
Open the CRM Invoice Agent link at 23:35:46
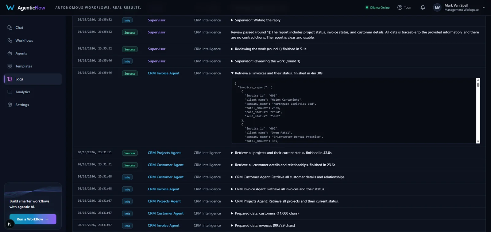[x=164, y=73]
